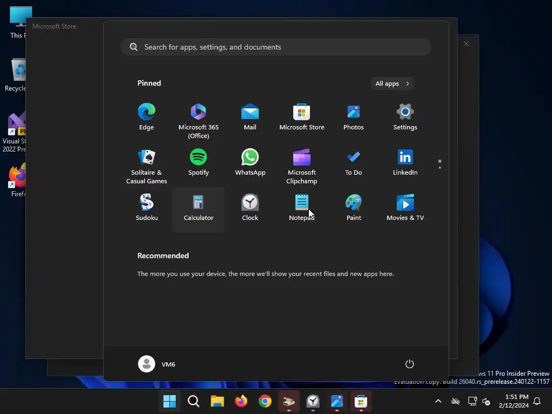The image size is (552, 414).
Task: Open Settings from pinned apps
Action: (x=405, y=117)
